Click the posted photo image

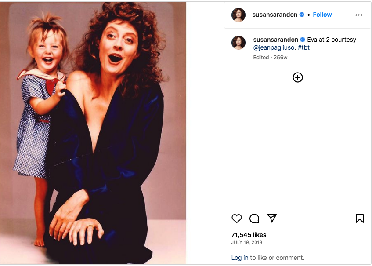(x=93, y=133)
